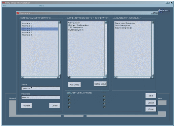
Task: Click up arrow of Available For Assignment scrollbar
Action: 152,22
